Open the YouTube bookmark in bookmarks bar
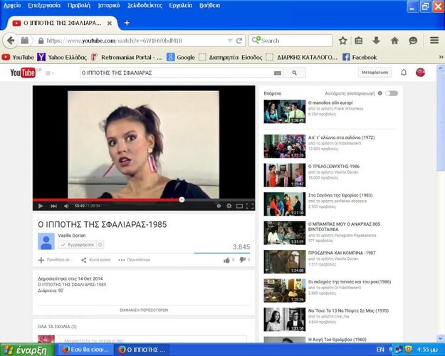The image size is (445, 356). point(18,58)
